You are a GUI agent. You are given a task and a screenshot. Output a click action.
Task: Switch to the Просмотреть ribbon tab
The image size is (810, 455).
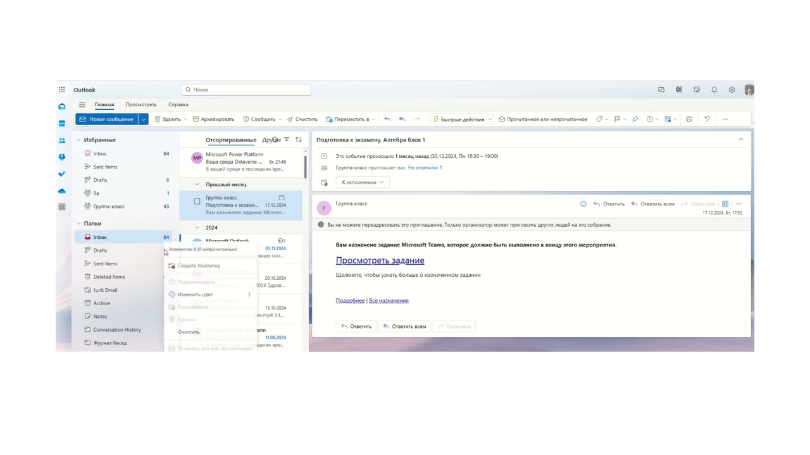tap(141, 104)
